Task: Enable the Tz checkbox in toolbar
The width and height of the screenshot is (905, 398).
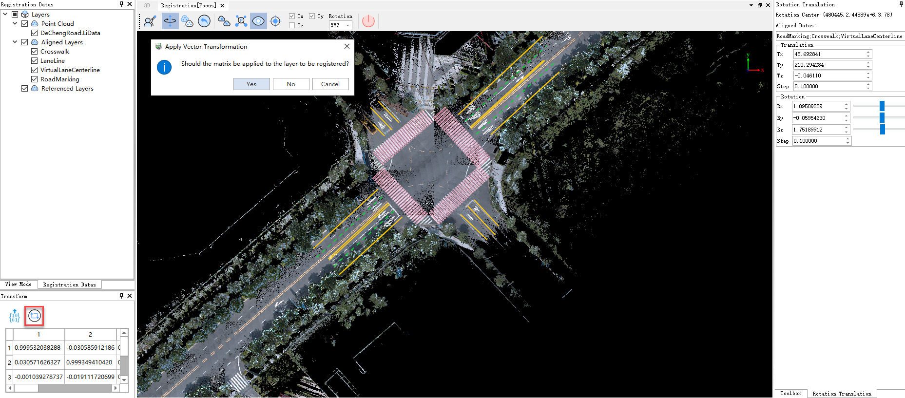Action: (x=292, y=25)
